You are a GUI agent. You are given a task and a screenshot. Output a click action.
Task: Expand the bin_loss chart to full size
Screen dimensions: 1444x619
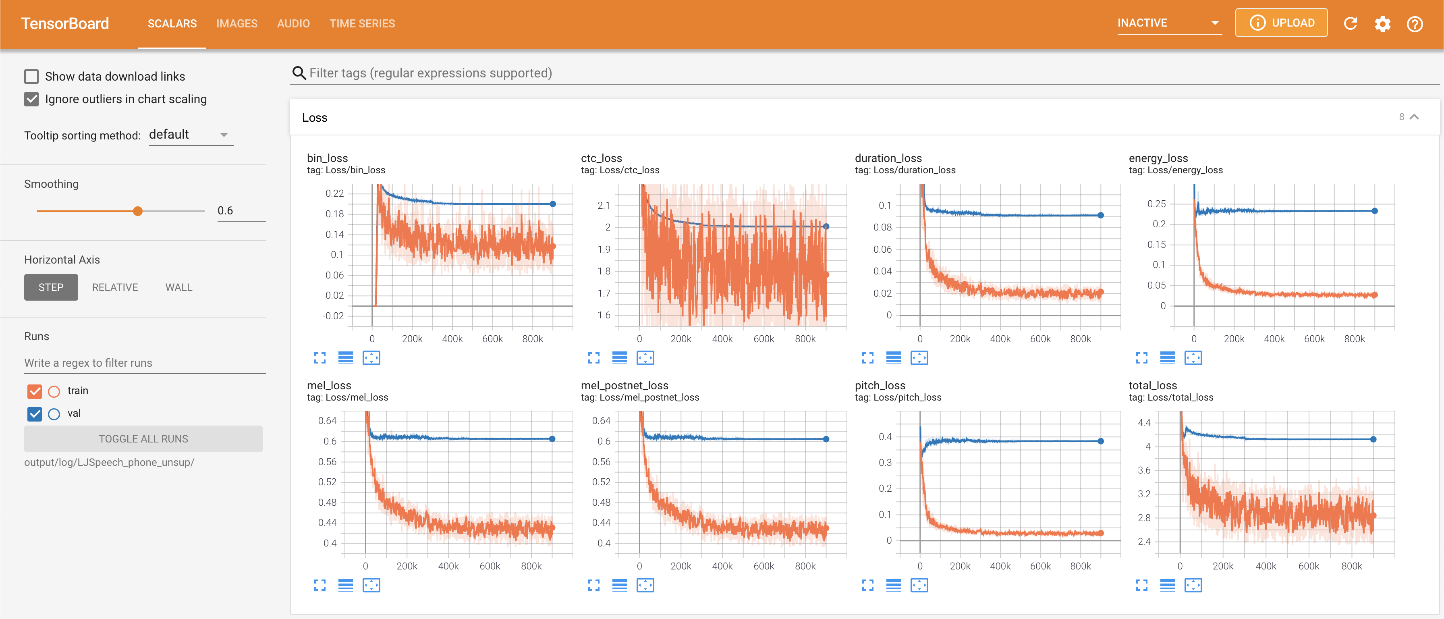point(320,358)
